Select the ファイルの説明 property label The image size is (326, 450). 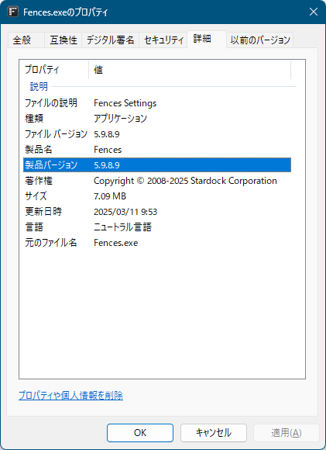(51, 103)
